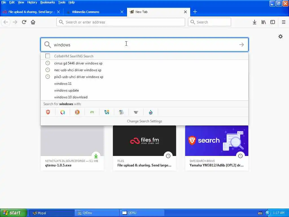Expand hidden system tray icons arrow
Image resolution: width=289 pixels, height=217 pixels.
tap(268, 213)
